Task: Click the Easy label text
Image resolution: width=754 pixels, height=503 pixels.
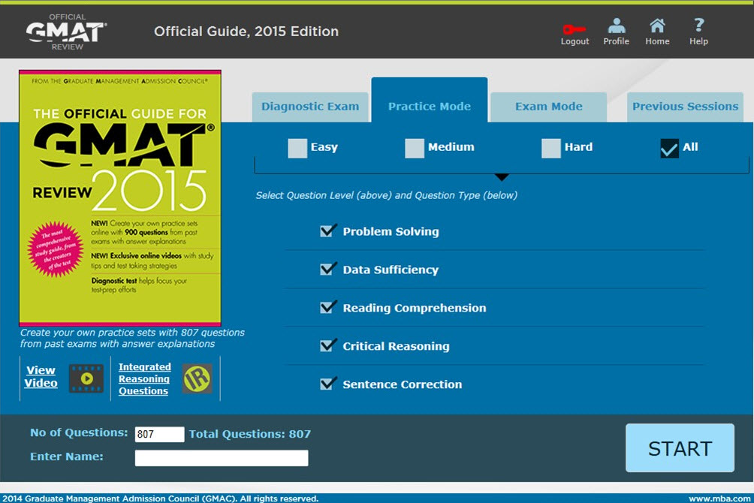Action: (324, 147)
